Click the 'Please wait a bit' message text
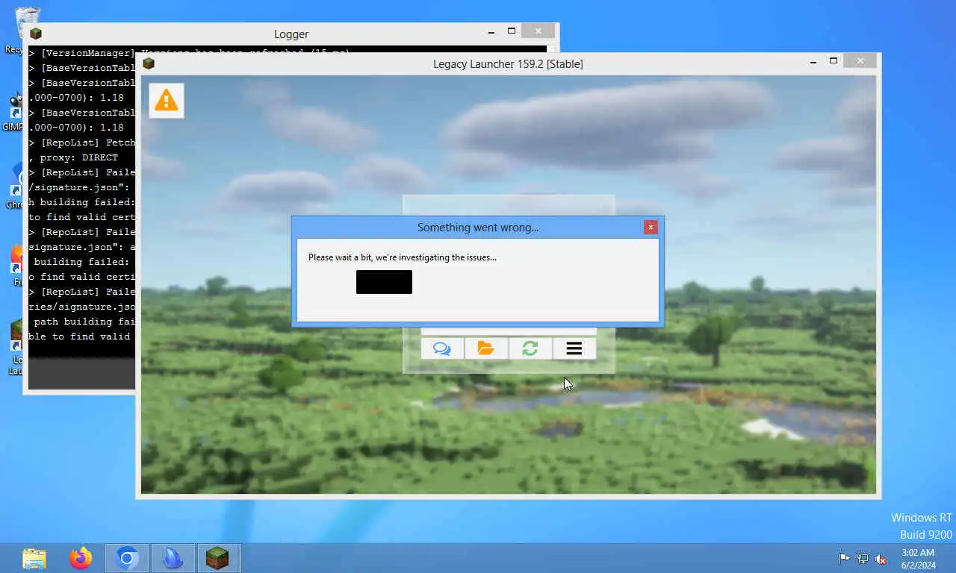 click(x=402, y=257)
